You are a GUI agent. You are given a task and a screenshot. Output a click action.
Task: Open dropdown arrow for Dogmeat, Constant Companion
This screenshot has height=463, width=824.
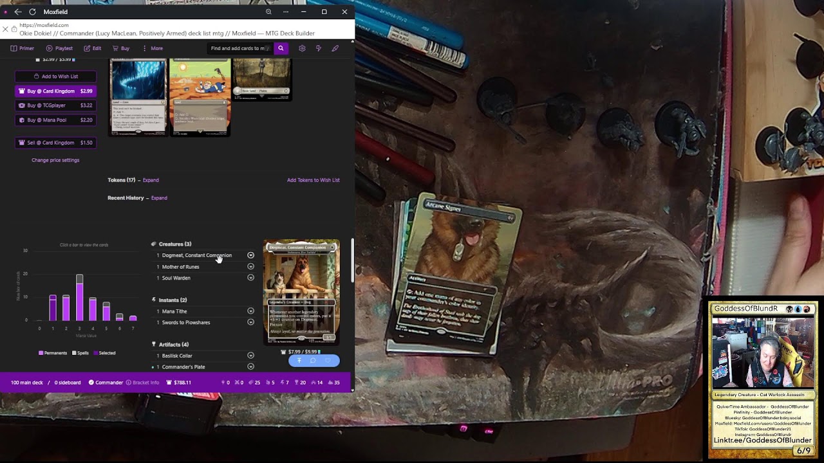251,255
